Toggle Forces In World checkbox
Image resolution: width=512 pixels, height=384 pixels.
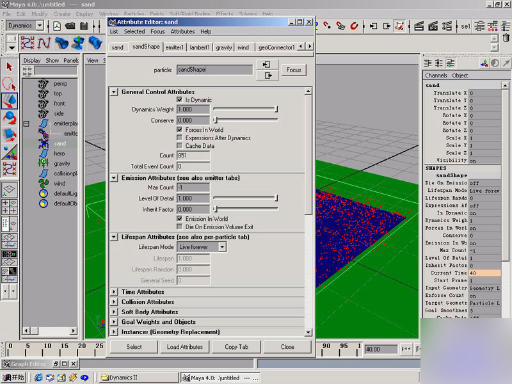180,130
